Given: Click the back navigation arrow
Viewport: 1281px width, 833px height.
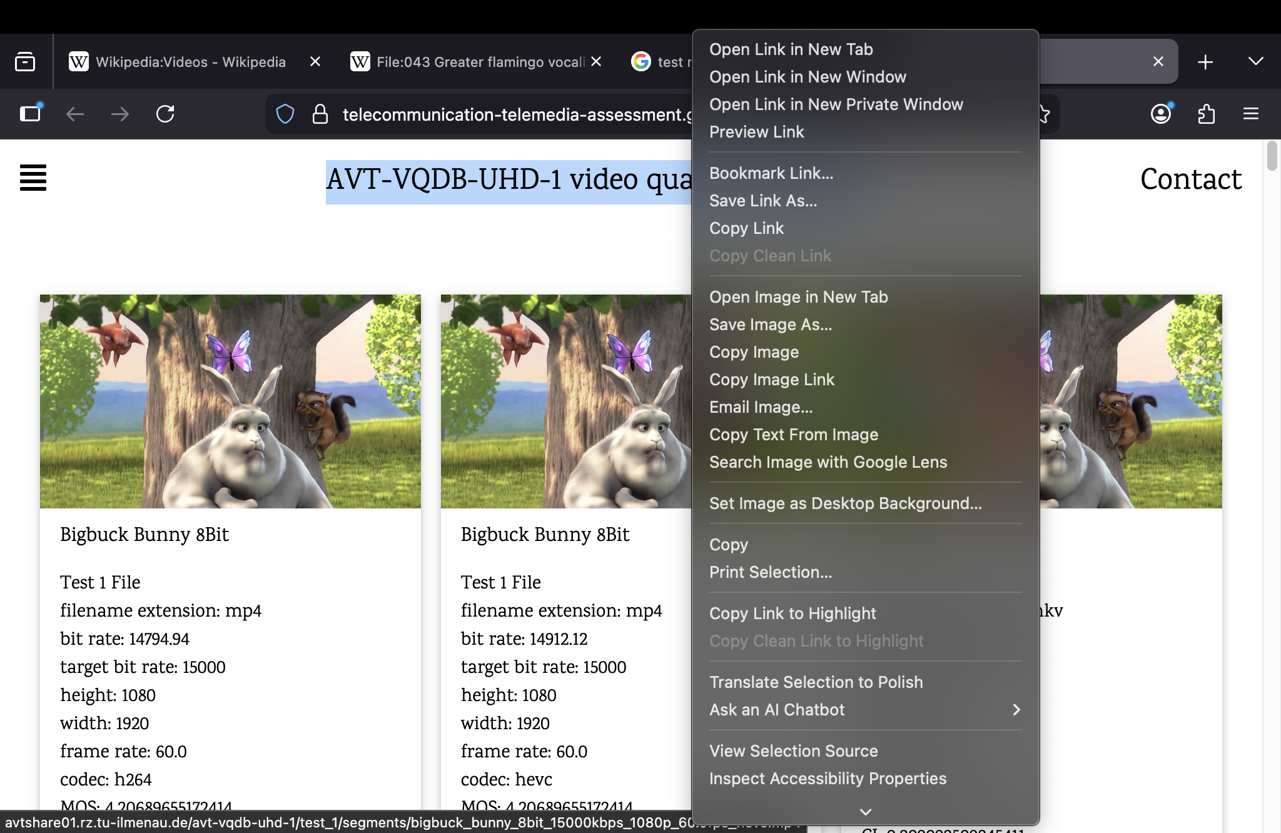Looking at the screenshot, I should coord(75,114).
